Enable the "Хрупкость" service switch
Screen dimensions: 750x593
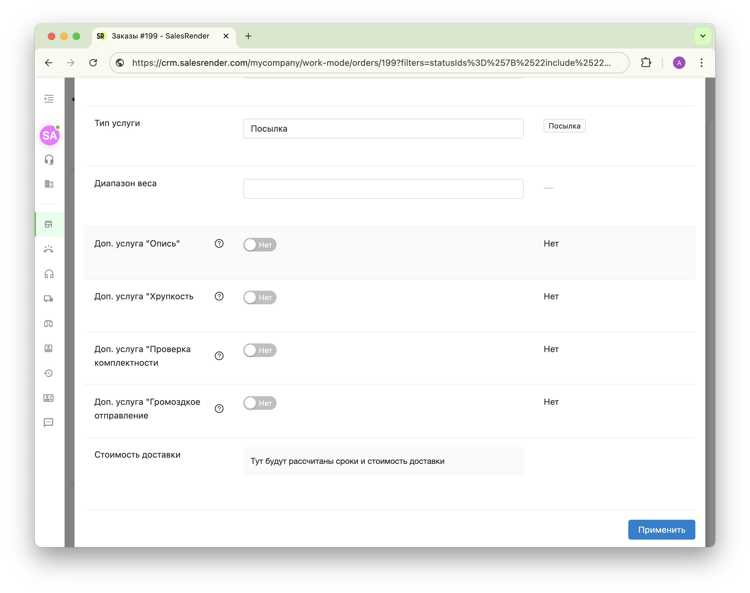[x=260, y=297]
